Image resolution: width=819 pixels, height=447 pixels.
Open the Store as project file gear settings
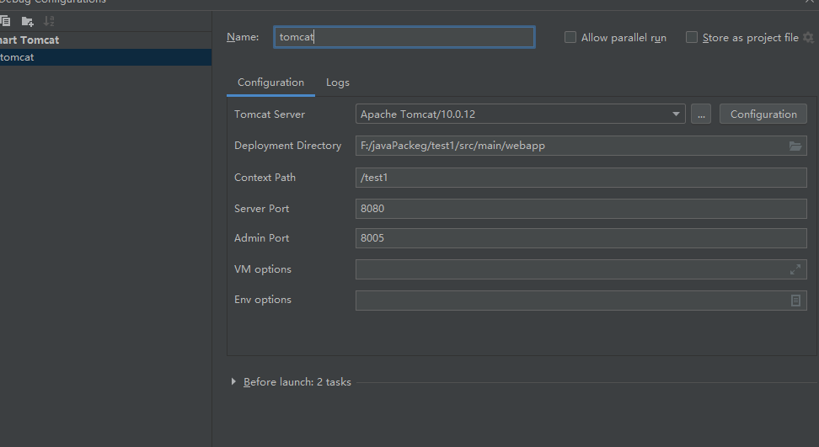pos(808,38)
